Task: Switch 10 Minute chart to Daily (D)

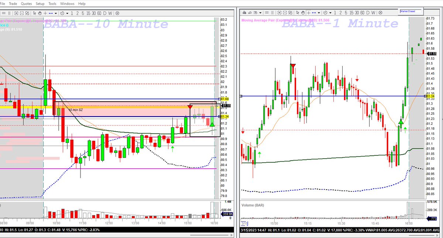Action: [104, 13]
